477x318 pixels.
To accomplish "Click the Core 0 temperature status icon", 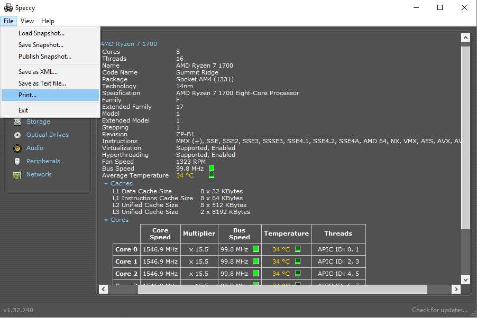I will tap(297, 249).
